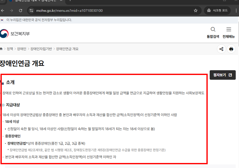Open the 전체메뉴 hamburger menu
Image resolution: width=239 pixels, height=168 pixels.
click(228, 32)
